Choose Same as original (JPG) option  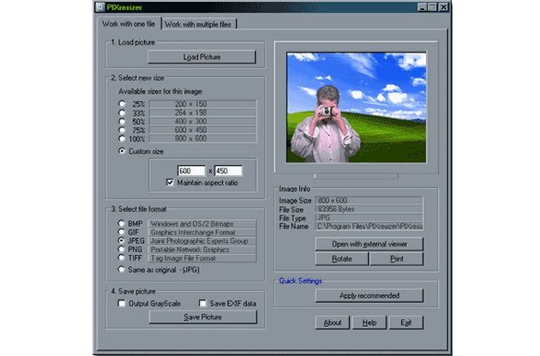coord(121,270)
